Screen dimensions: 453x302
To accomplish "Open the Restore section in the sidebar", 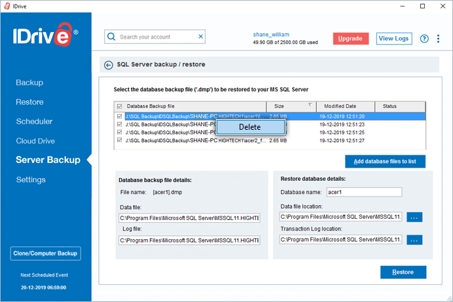I will [29, 102].
